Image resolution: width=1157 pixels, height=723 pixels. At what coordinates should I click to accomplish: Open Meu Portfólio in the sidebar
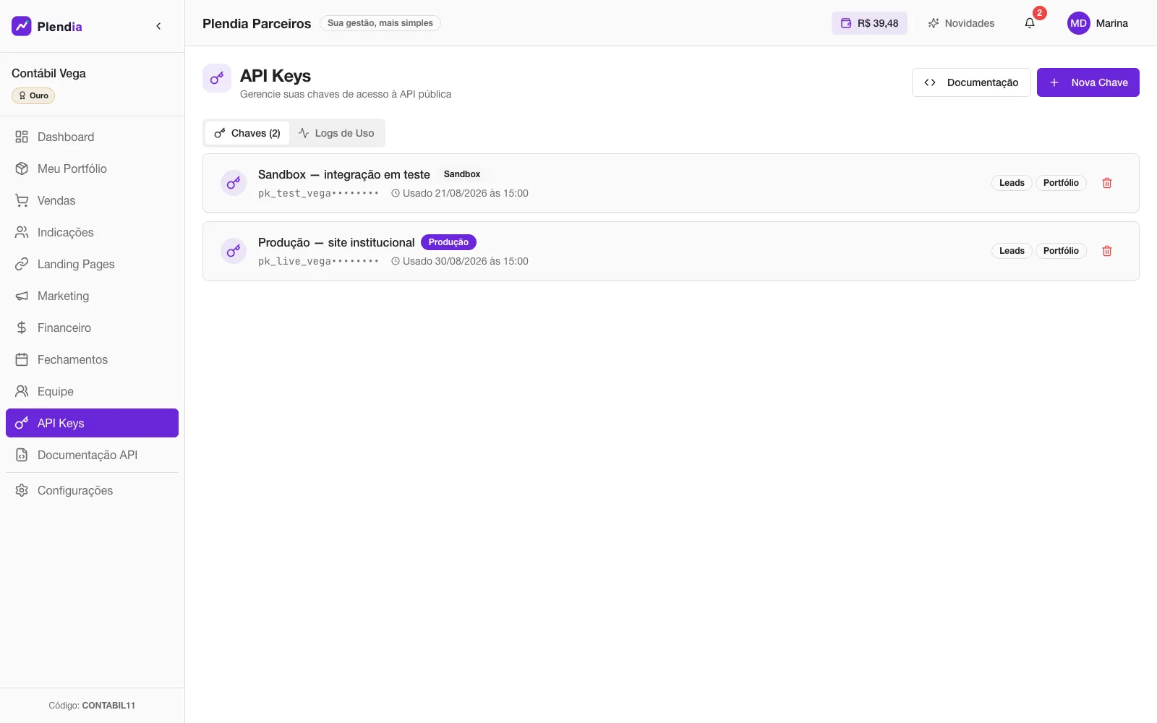tap(92, 168)
